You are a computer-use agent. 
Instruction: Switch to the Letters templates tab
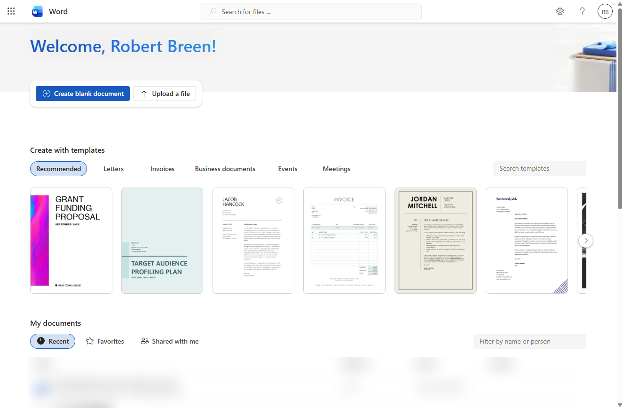(x=113, y=169)
